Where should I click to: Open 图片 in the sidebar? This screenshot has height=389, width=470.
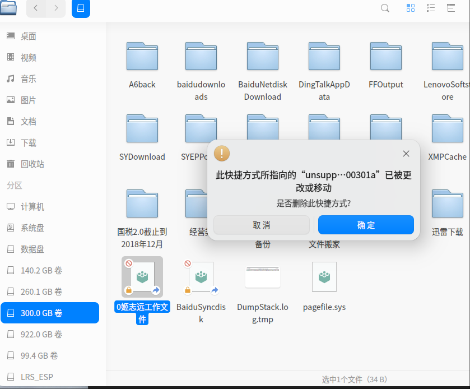(x=50, y=100)
